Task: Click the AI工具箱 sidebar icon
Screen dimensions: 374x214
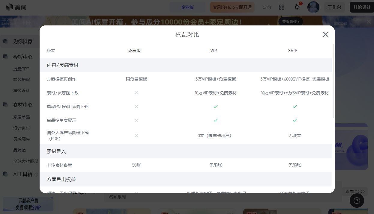Action: [x=5, y=174]
